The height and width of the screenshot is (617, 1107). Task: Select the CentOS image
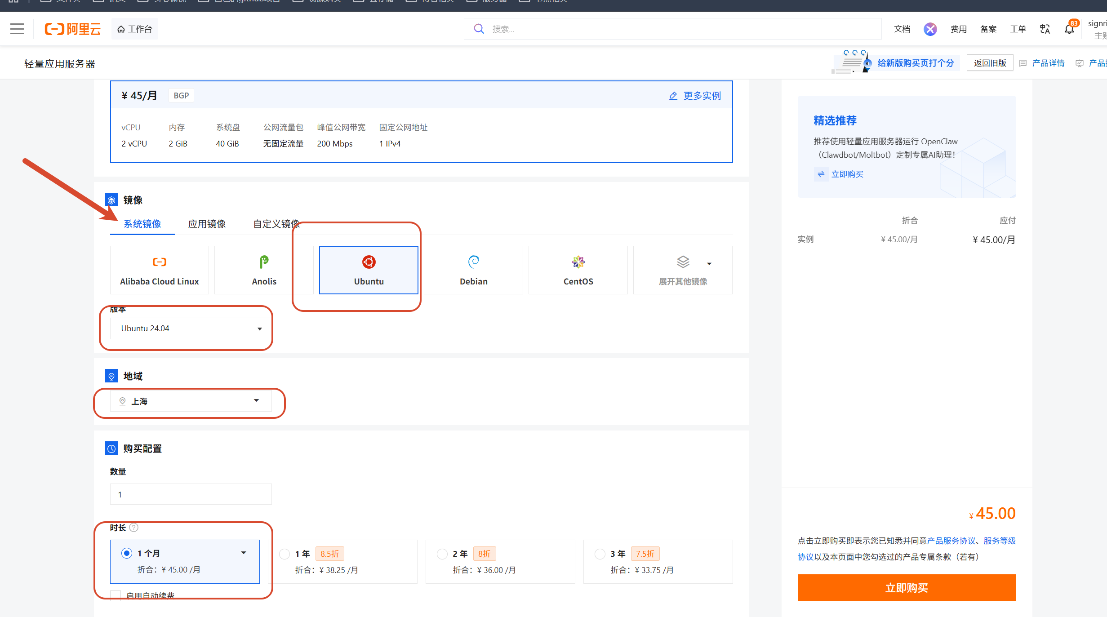578,270
